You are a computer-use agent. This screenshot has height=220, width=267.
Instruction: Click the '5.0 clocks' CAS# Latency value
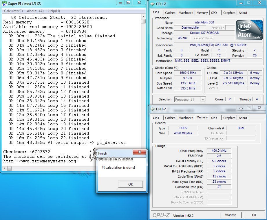[x=219, y=161]
